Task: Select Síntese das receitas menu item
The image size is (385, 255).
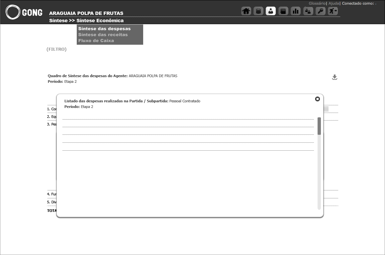Action: pos(103,35)
